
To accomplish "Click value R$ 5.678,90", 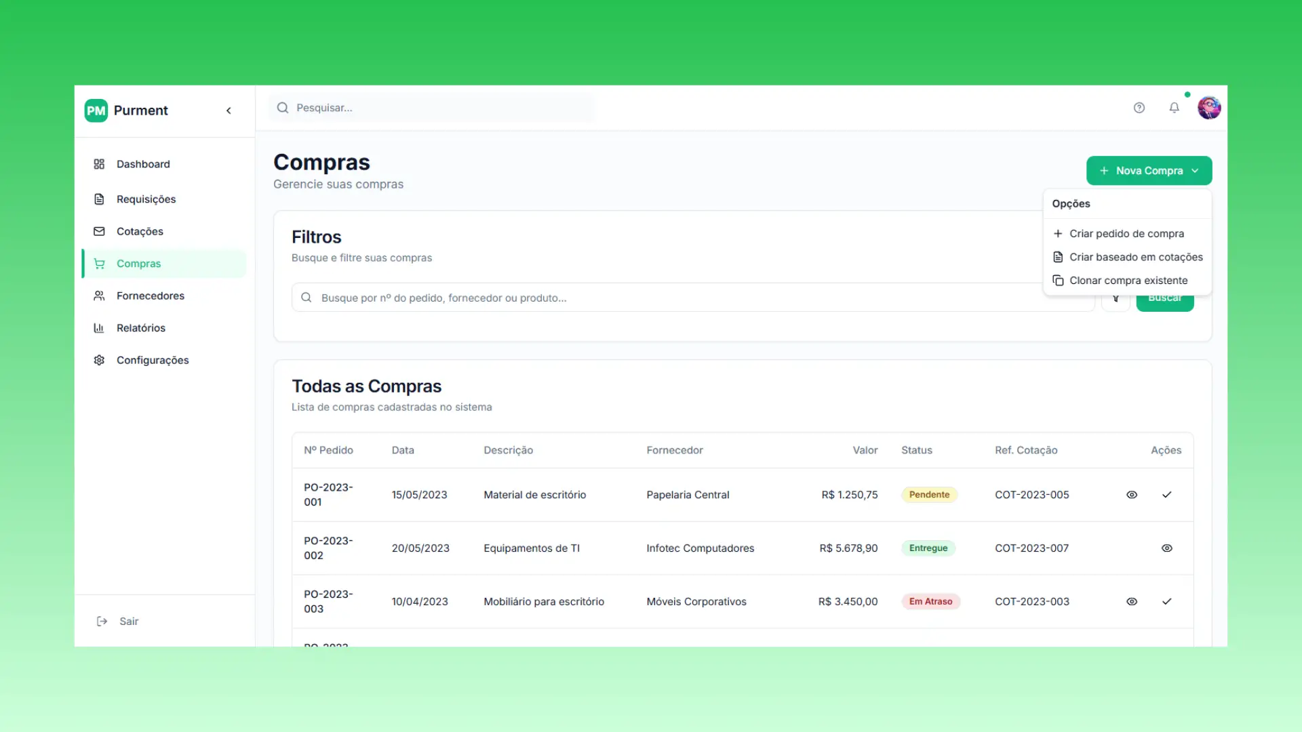I will point(848,548).
